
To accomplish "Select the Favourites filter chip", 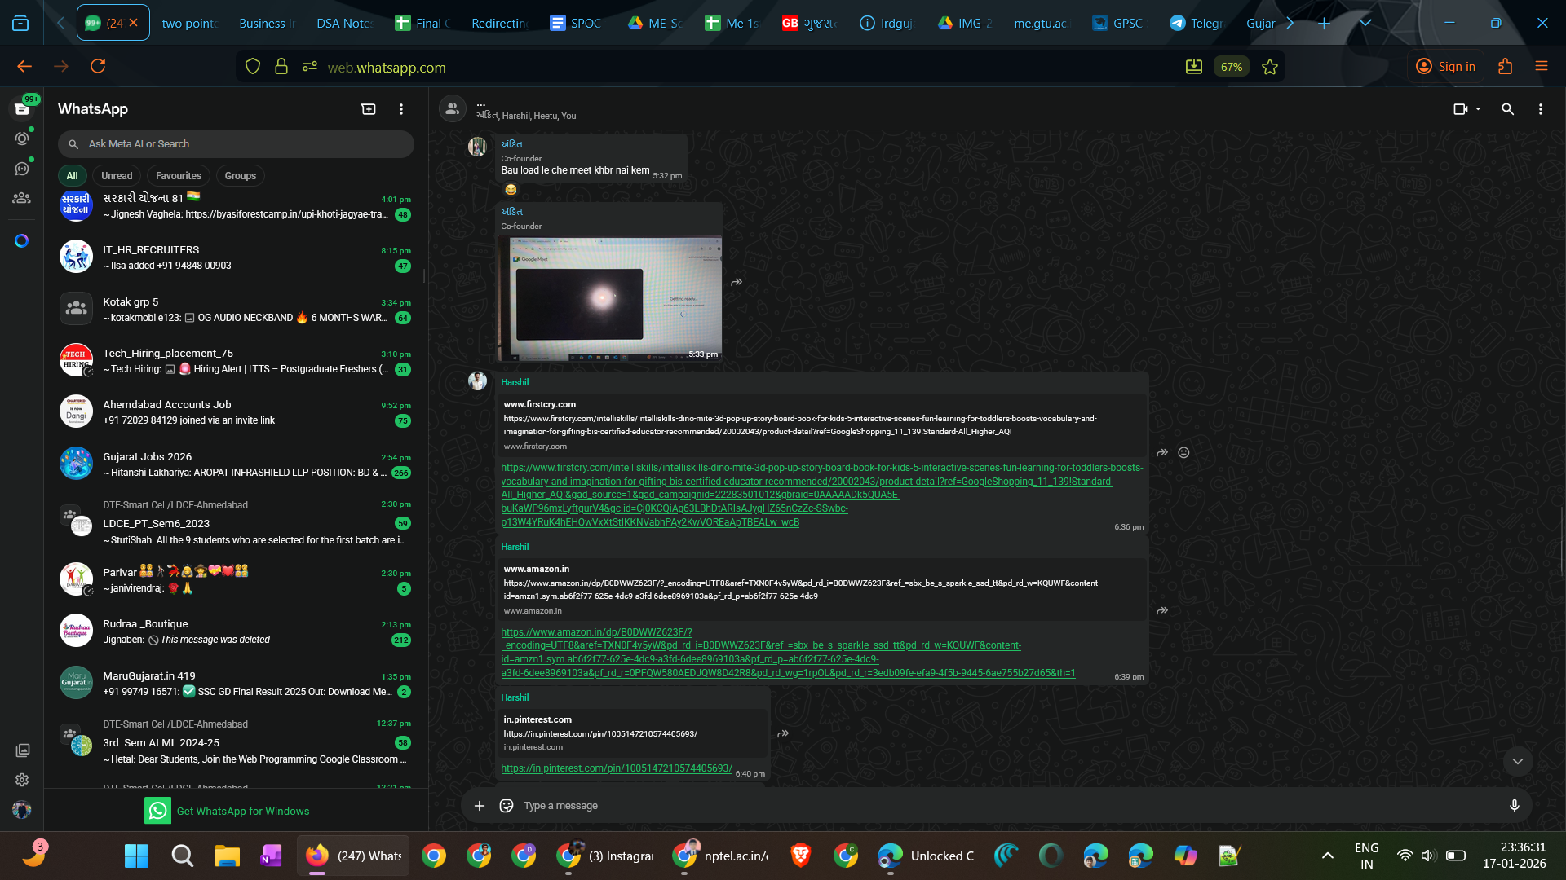I will click(178, 176).
